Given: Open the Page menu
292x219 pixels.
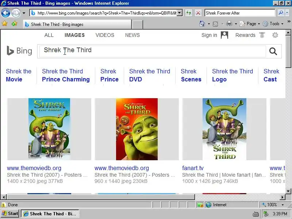Looking at the screenshot, I should [250, 24].
